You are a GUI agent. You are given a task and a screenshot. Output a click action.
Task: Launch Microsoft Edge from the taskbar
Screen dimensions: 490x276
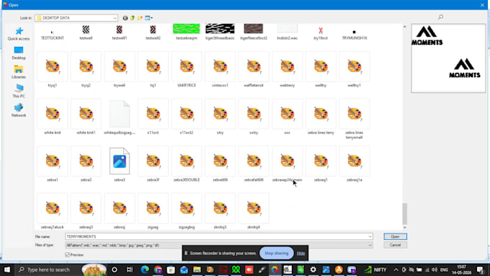pyautogui.click(x=145, y=270)
